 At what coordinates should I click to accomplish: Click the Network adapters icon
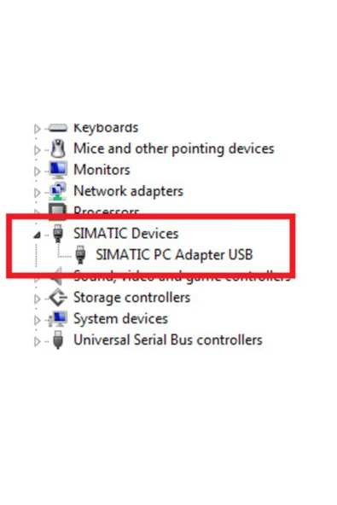tap(58, 191)
